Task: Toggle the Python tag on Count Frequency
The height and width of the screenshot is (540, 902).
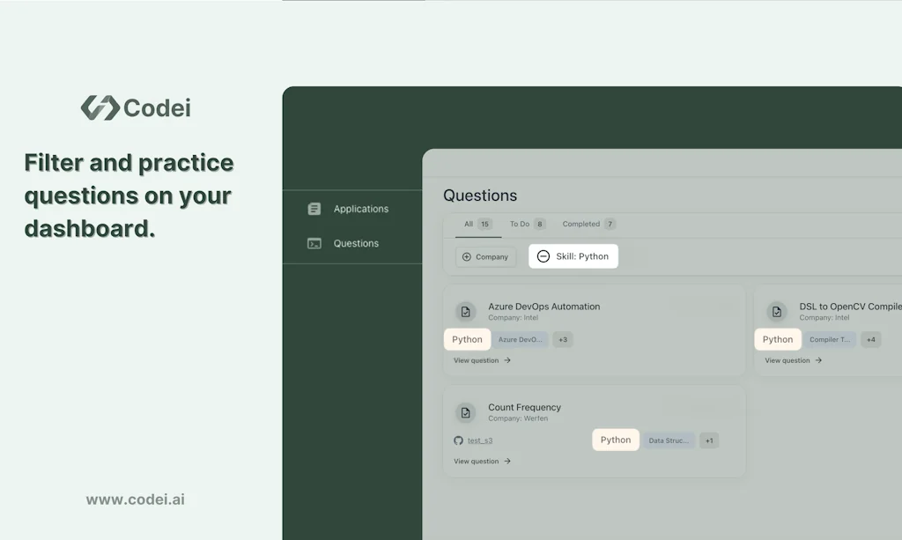Action: tap(616, 440)
